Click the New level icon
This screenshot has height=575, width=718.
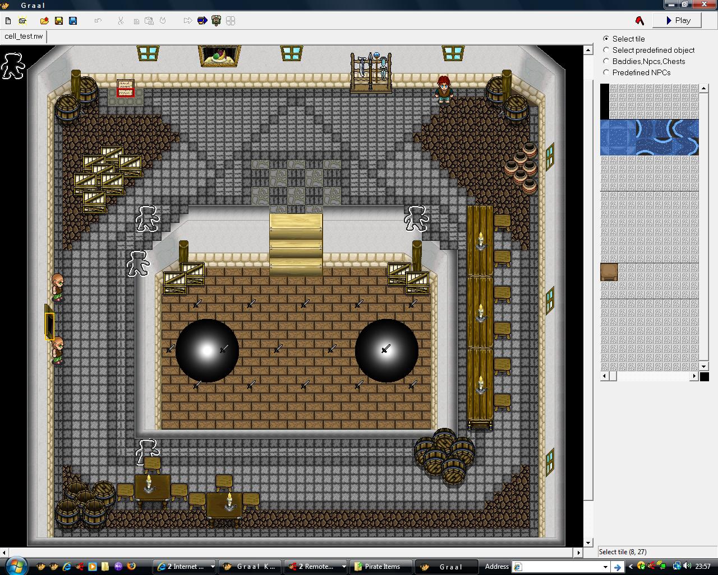click(8, 21)
